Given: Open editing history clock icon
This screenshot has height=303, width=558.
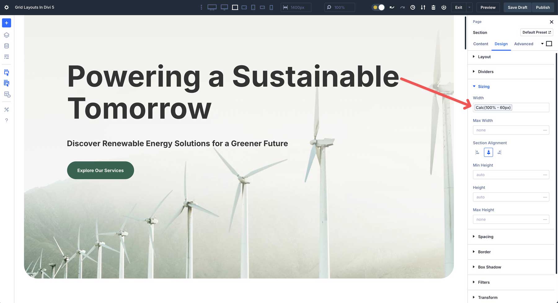Looking at the screenshot, I should [413, 7].
